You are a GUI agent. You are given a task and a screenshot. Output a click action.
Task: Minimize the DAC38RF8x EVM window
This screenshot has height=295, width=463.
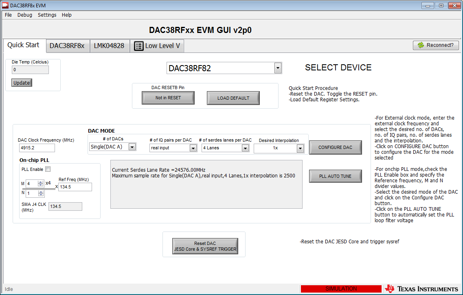coord(427,5)
